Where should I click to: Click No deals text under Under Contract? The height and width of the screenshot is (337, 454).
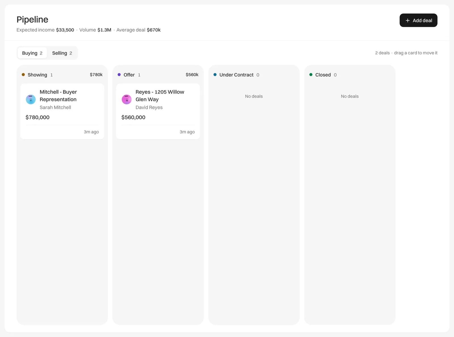254,96
